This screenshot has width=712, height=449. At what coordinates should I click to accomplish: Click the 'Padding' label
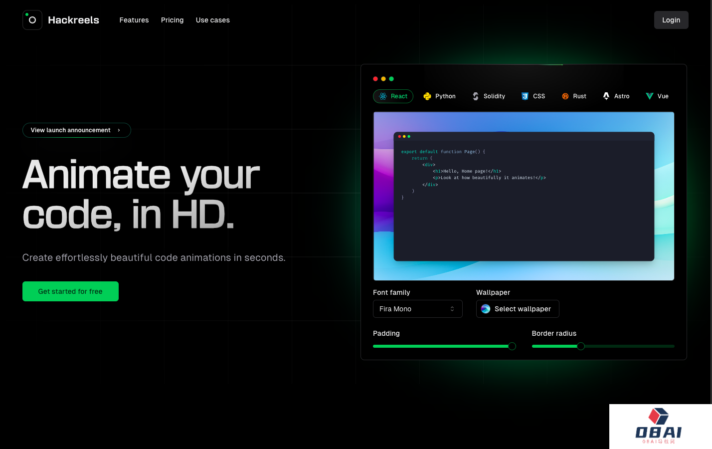tap(386, 333)
